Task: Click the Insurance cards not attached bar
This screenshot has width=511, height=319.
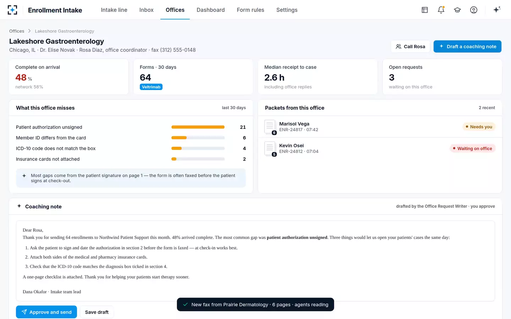Action: click(198, 159)
